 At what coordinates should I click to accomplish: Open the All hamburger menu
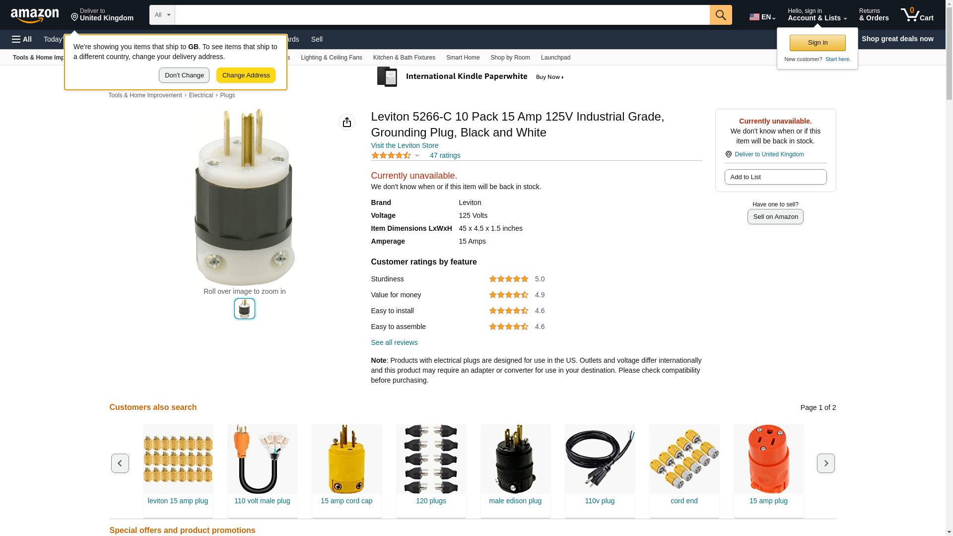22,39
